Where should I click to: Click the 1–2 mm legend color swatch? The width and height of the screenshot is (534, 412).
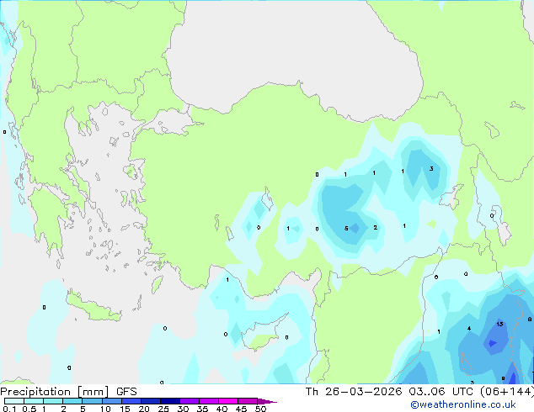point(53,401)
